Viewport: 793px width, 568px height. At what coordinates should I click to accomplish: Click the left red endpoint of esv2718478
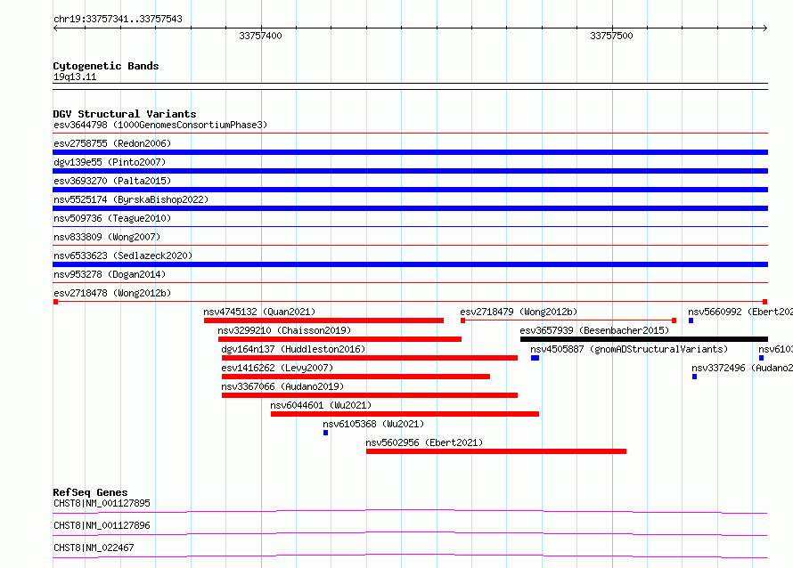click(x=55, y=302)
